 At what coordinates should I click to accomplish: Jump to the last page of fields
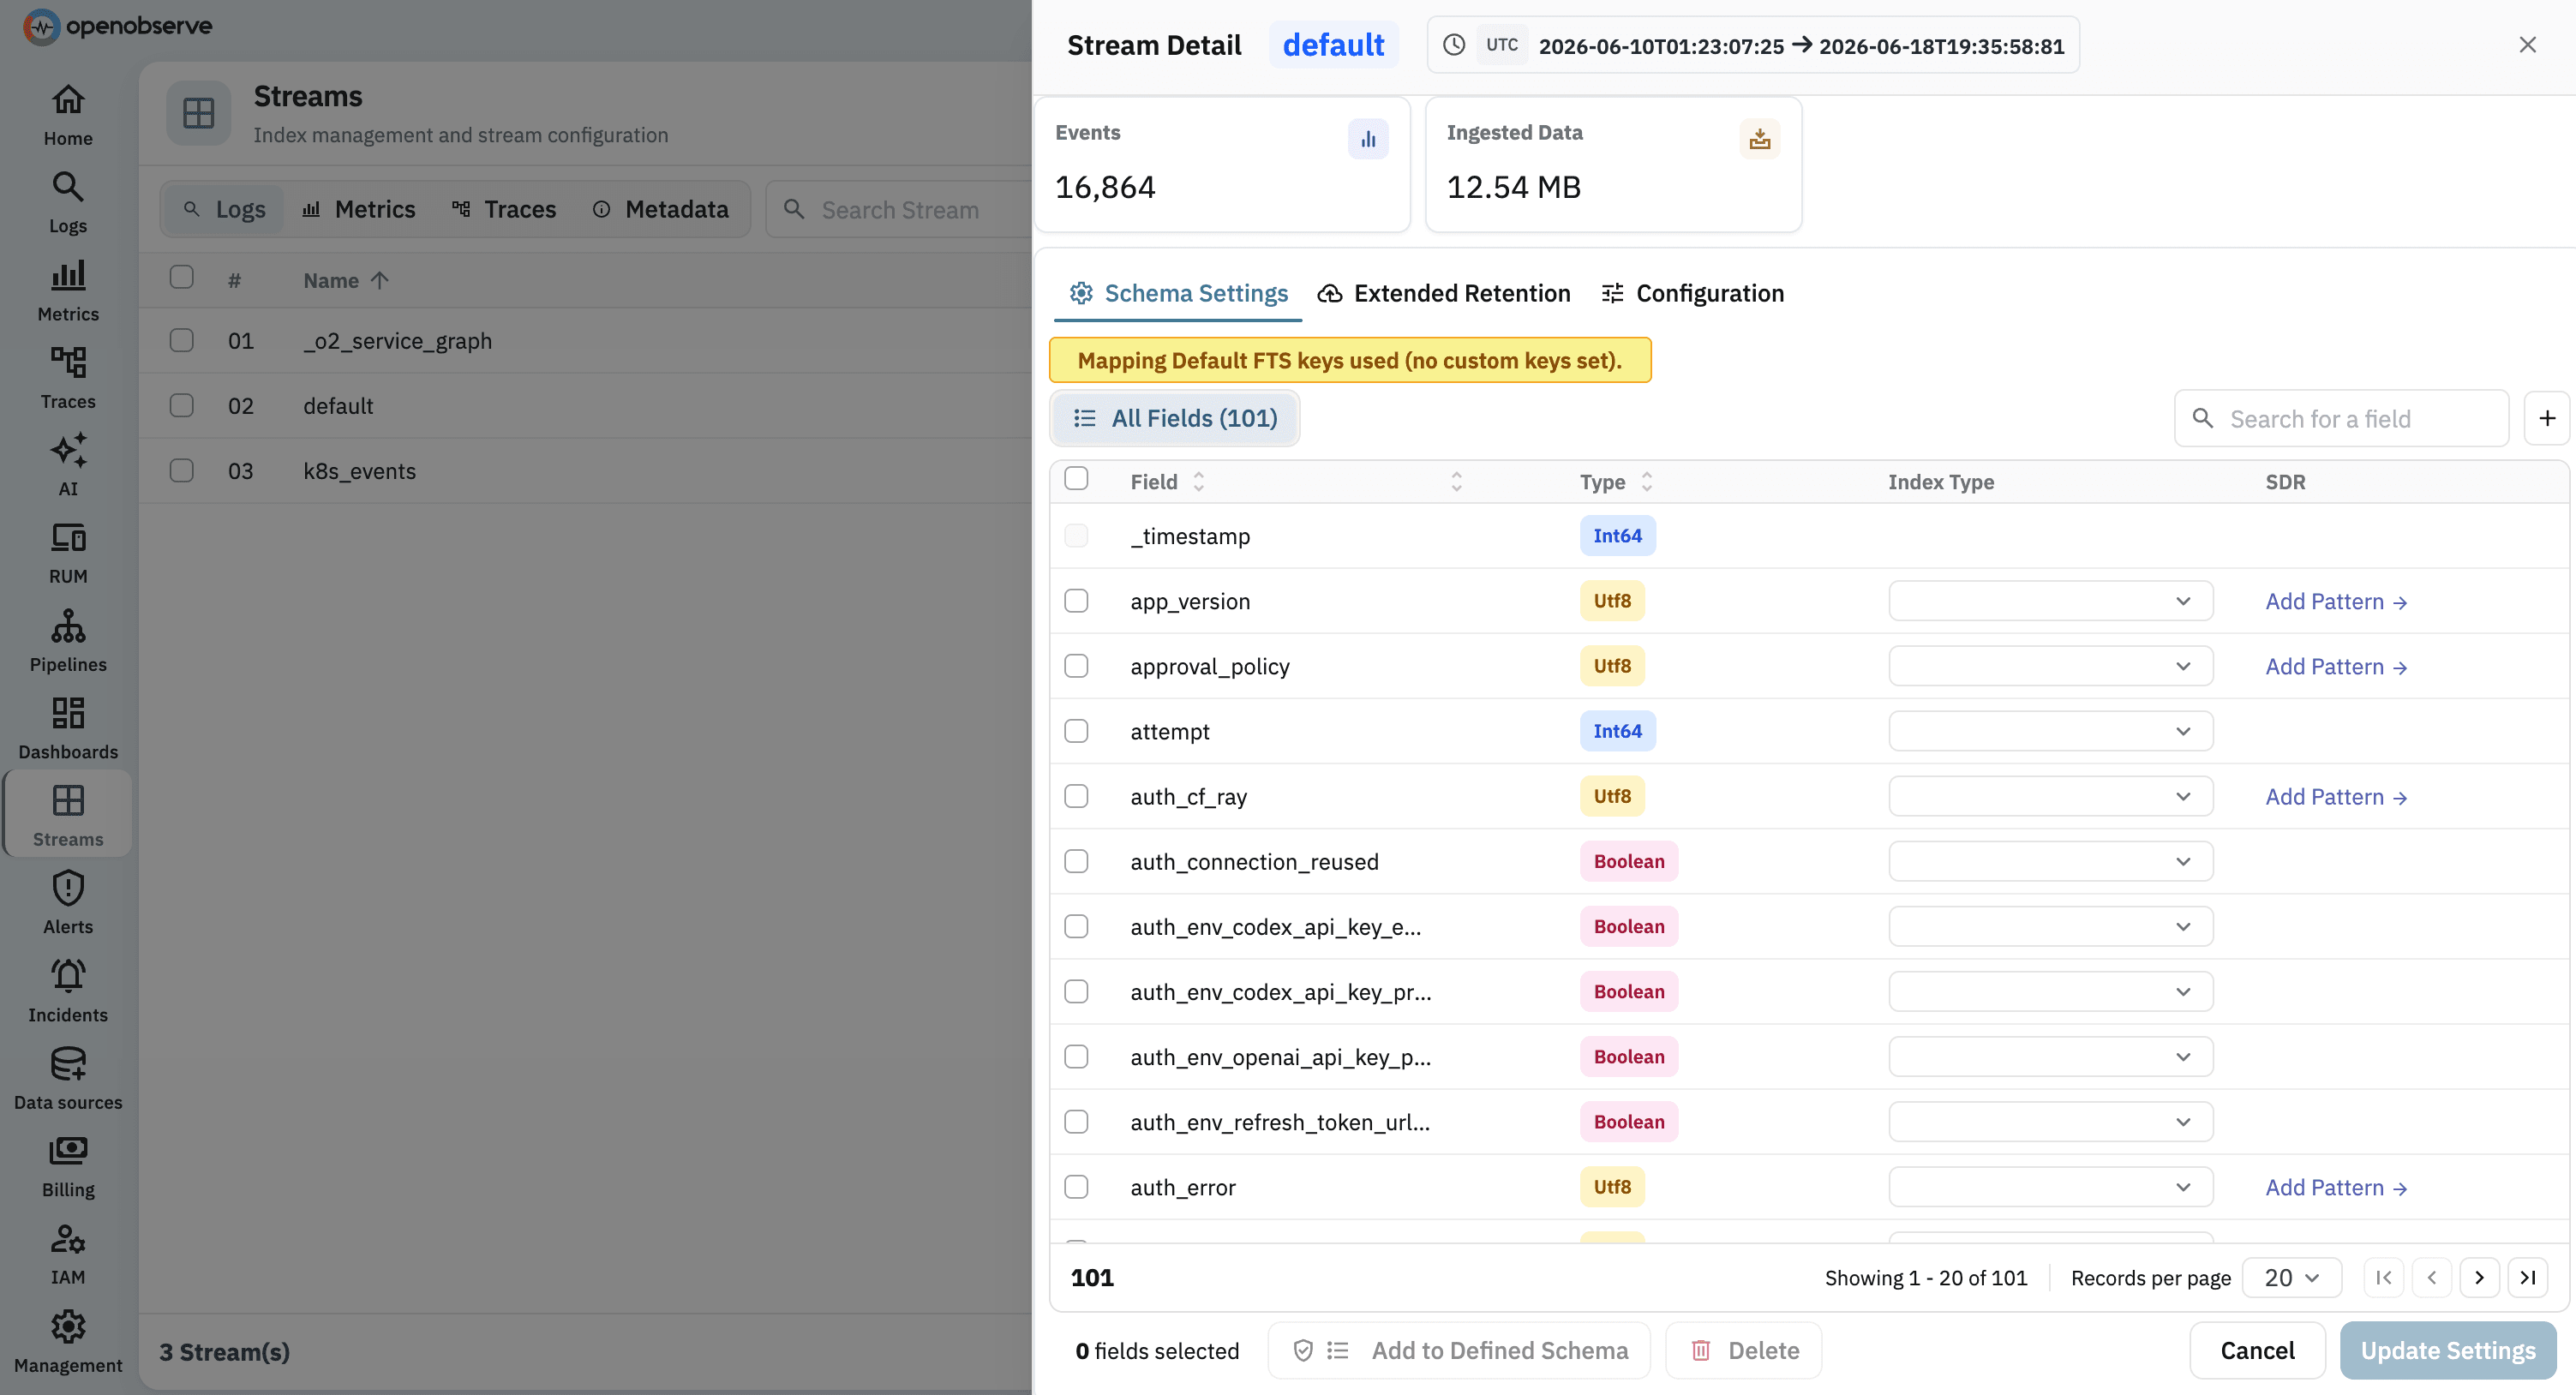point(2528,1277)
